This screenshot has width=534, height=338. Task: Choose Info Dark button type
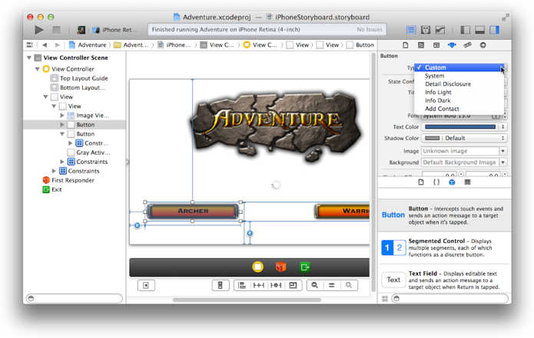point(459,100)
